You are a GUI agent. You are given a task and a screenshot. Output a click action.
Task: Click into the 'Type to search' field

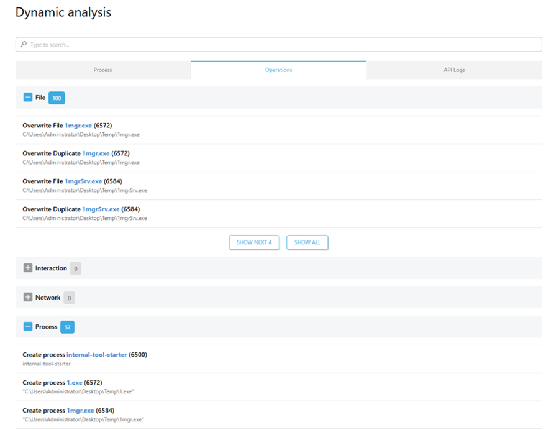pyautogui.click(x=279, y=45)
